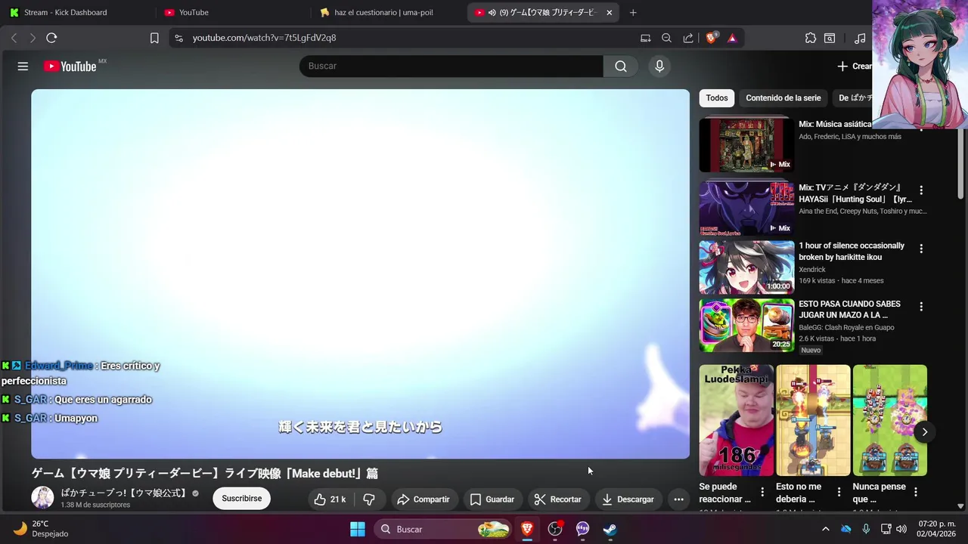Open Brave from the taskbar
968x544 pixels.
(527, 529)
